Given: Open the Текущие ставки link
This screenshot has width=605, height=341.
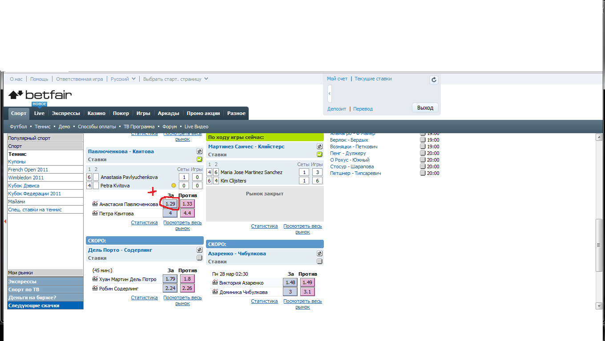Looking at the screenshot, I should (373, 79).
